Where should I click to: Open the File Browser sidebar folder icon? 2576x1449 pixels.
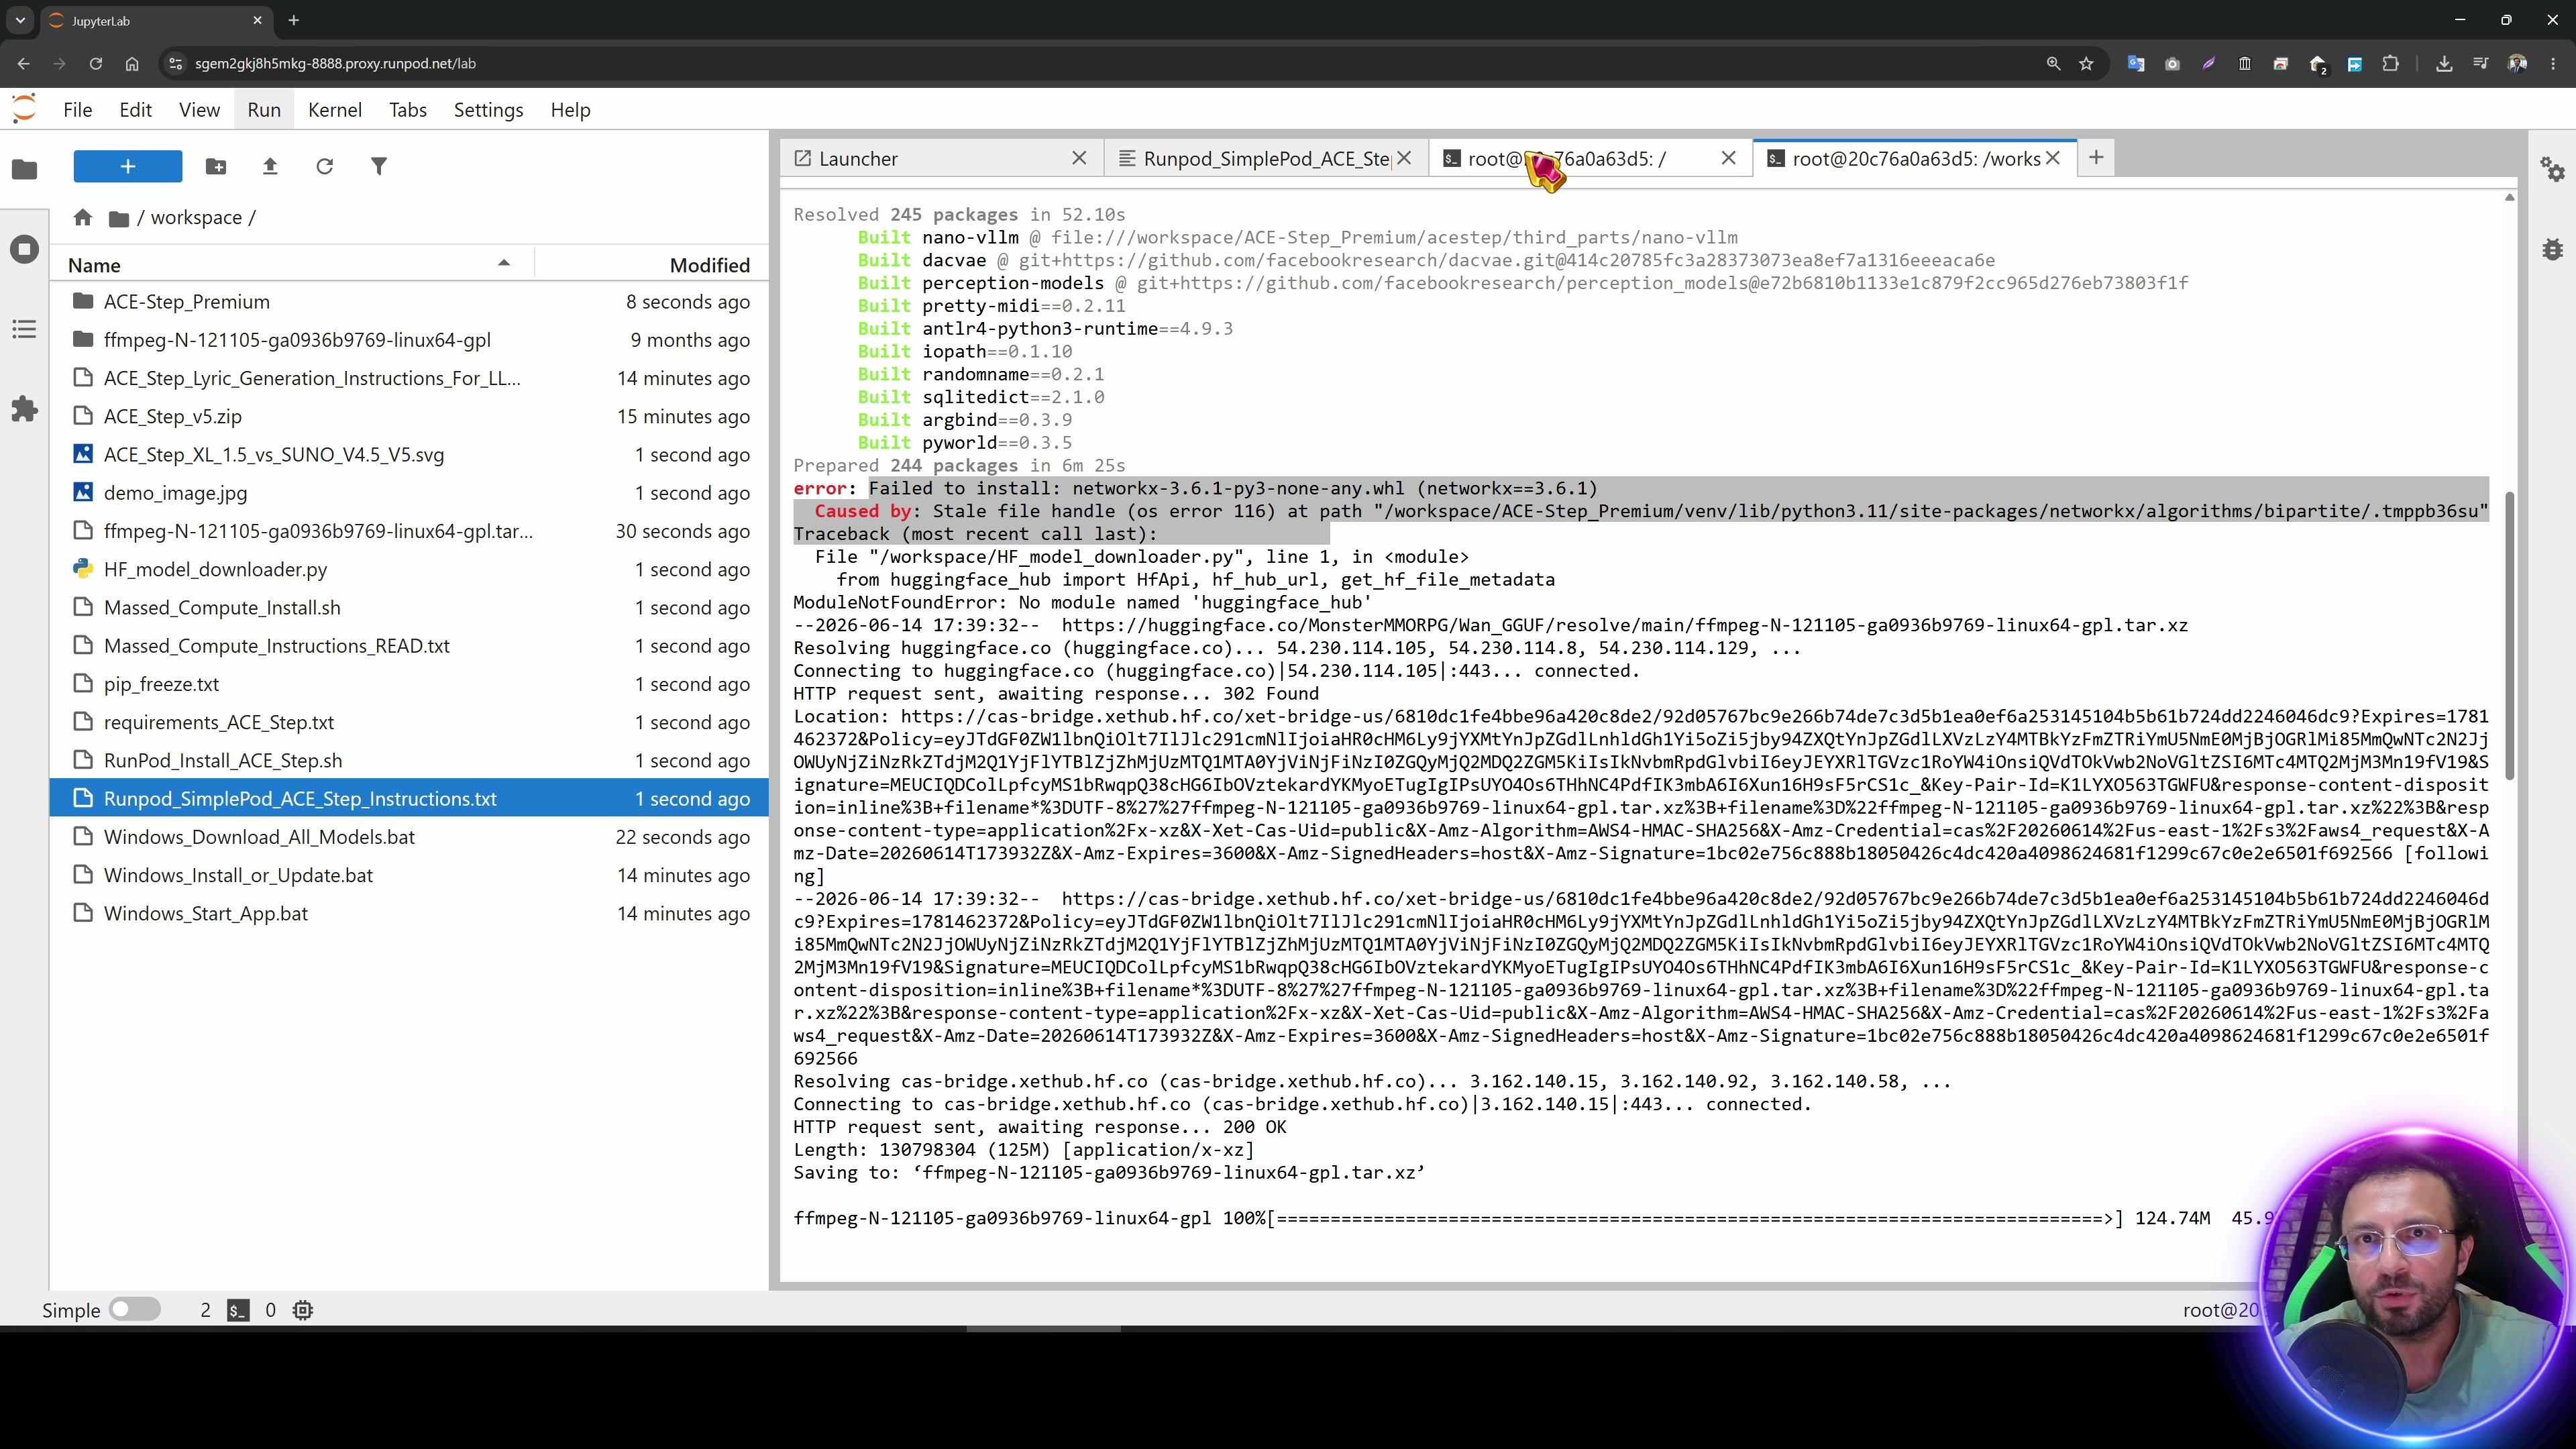click(x=25, y=169)
